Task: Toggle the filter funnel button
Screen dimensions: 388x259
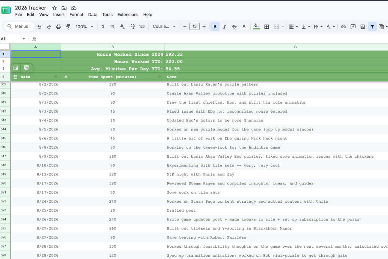Action: click(x=372, y=27)
